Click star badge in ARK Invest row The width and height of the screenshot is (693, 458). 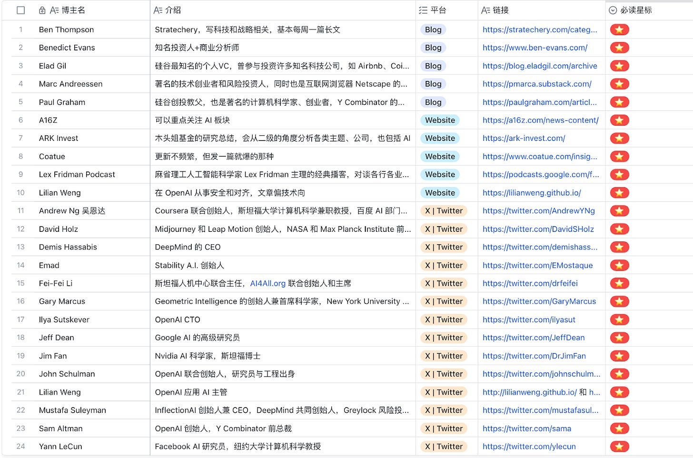(619, 138)
